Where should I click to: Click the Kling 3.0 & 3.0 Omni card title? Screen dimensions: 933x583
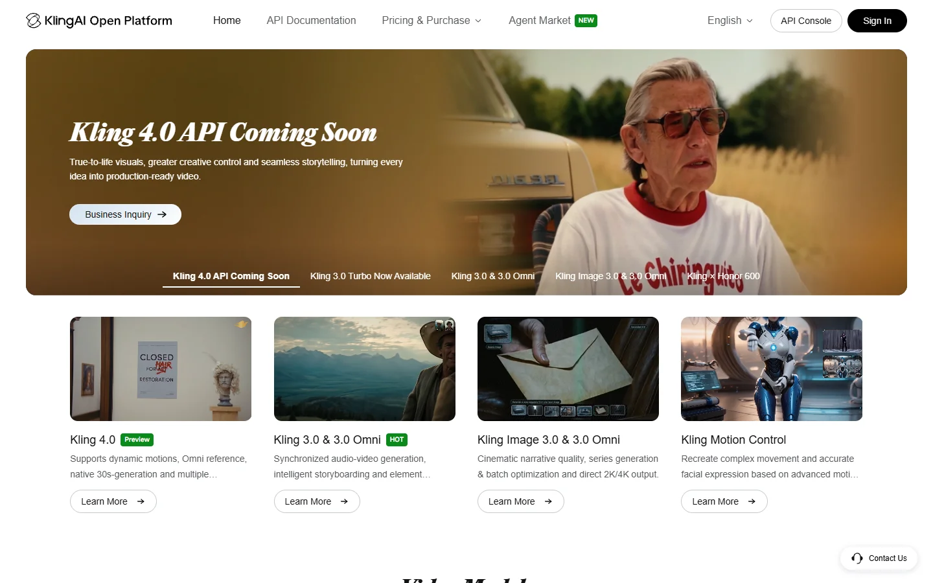(327, 440)
